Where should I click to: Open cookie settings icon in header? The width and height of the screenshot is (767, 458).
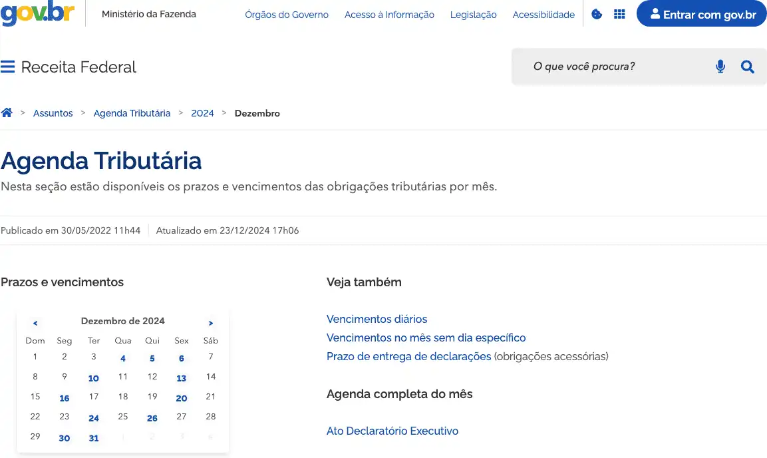597,14
